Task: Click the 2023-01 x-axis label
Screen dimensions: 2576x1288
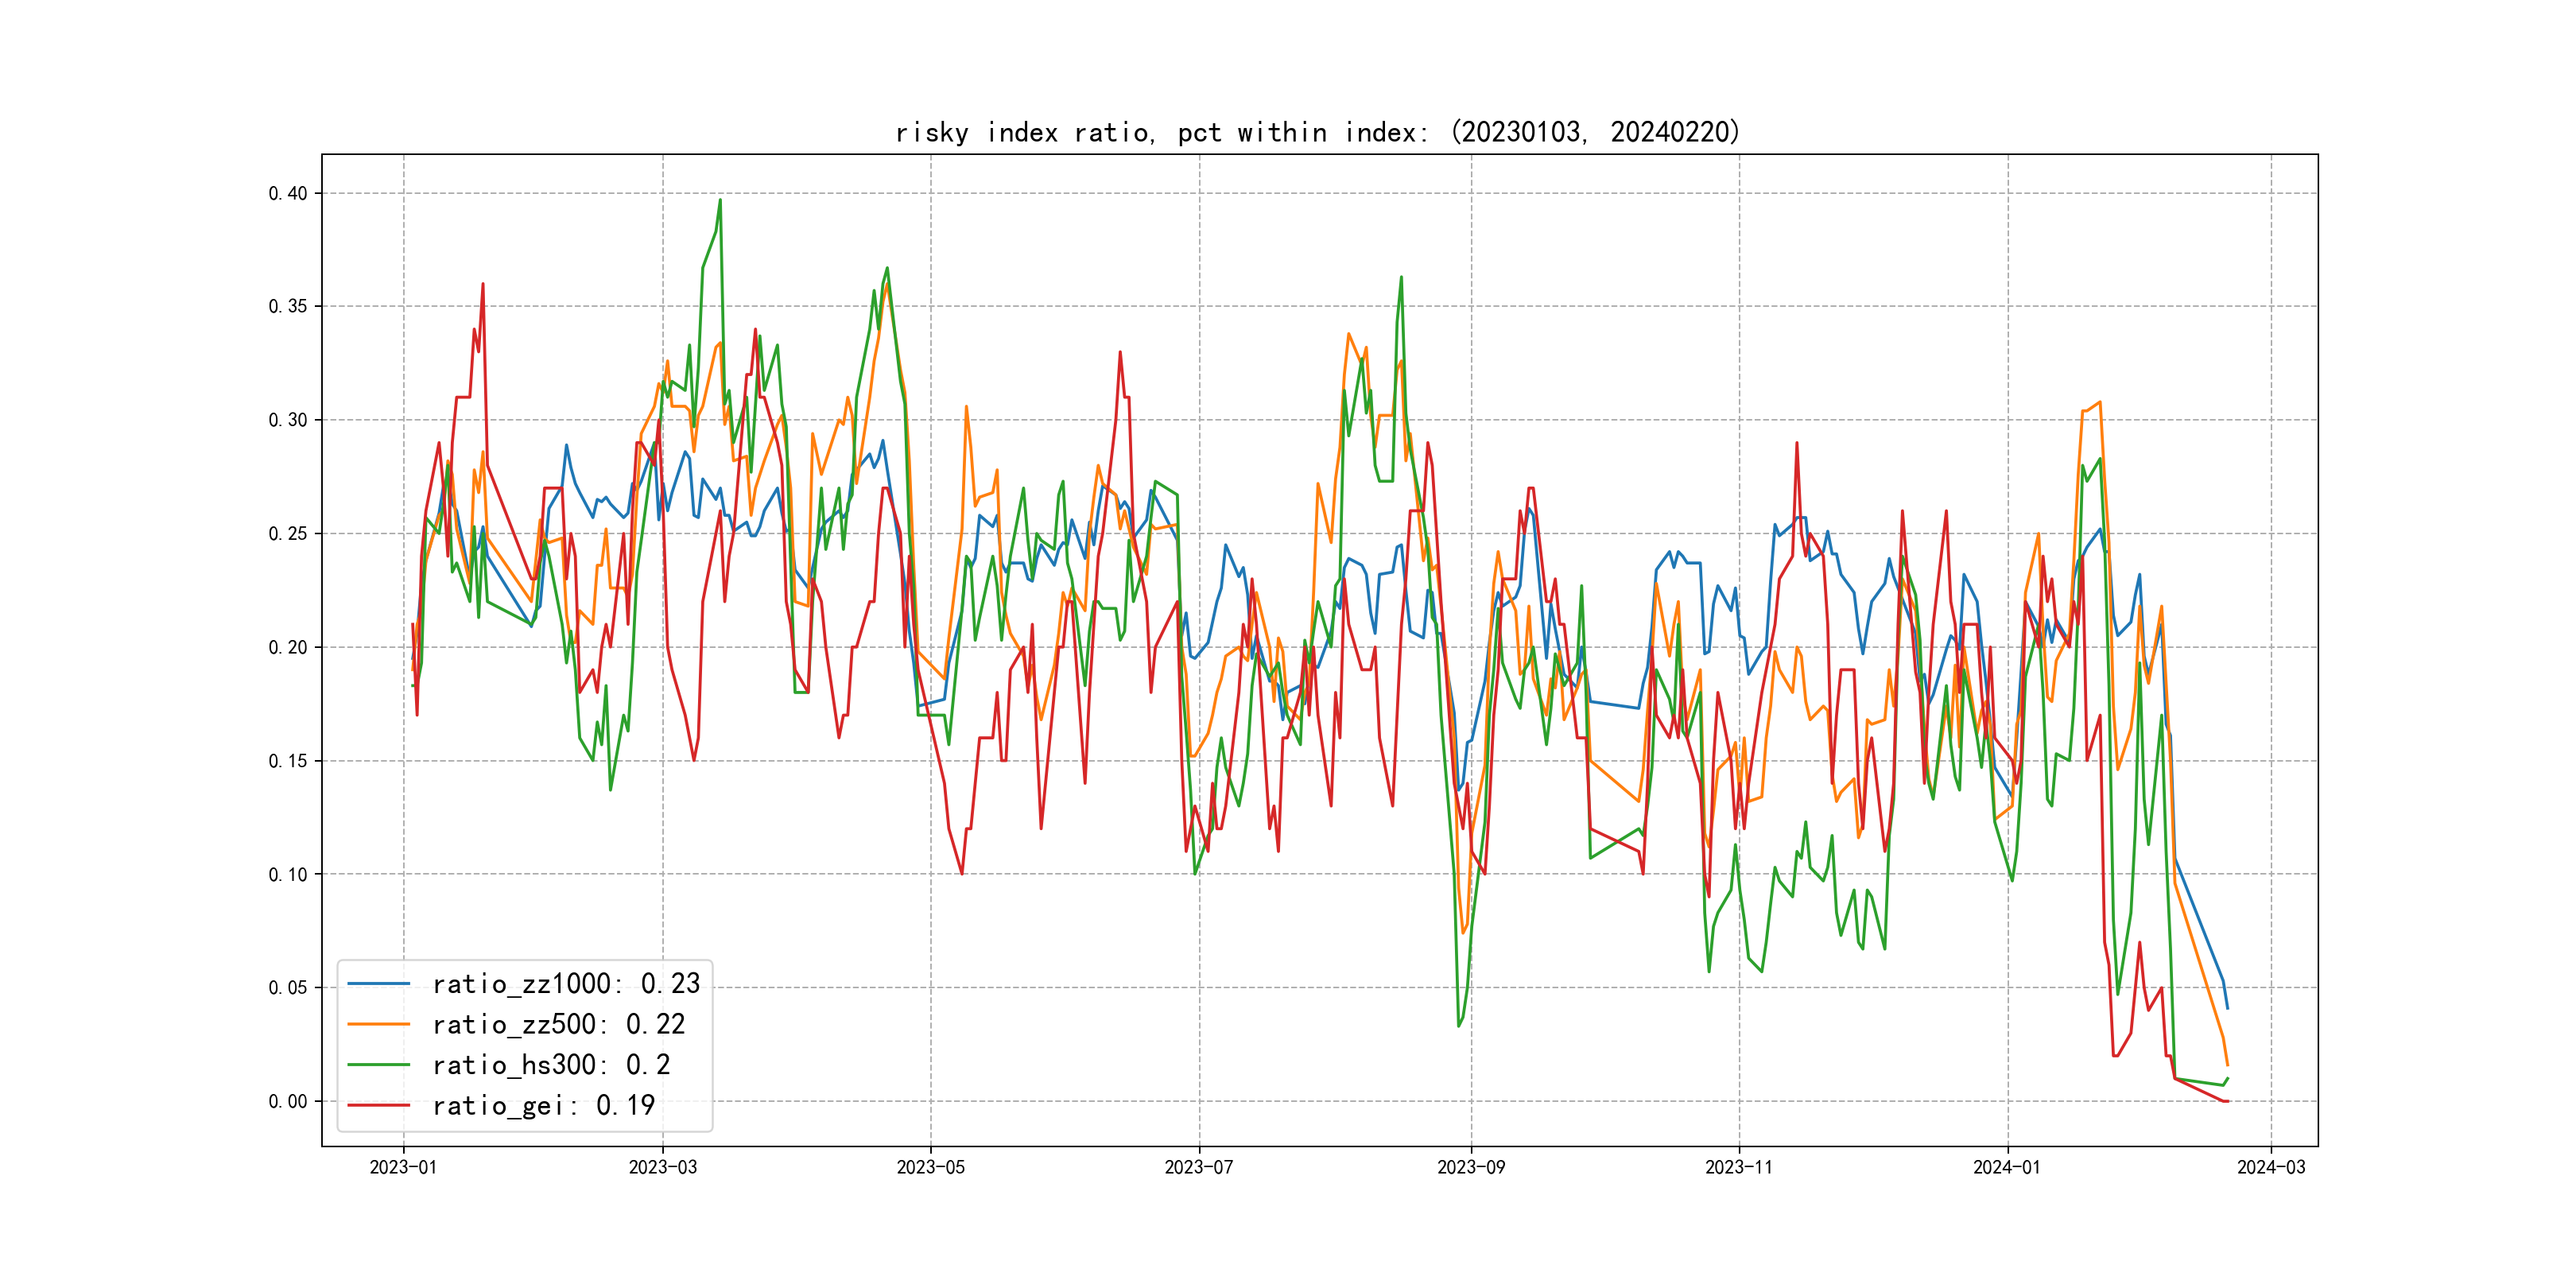Action: (403, 1167)
